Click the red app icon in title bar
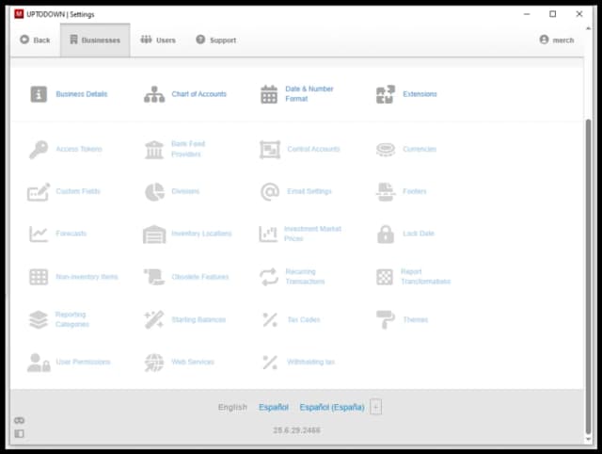The image size is (602, 454). (19, 14)
